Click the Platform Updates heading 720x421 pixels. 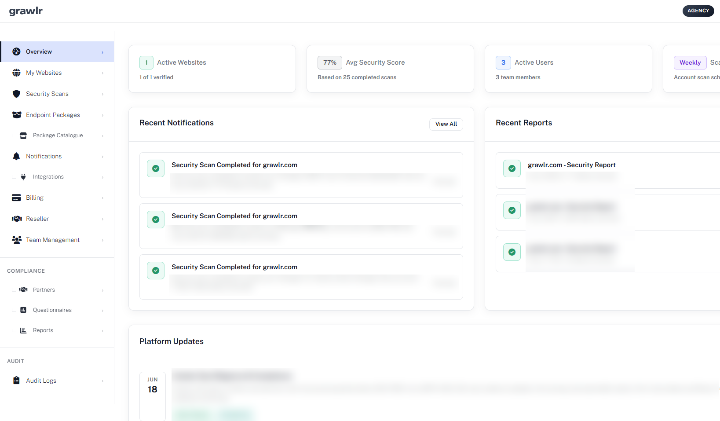coord(172,341)
